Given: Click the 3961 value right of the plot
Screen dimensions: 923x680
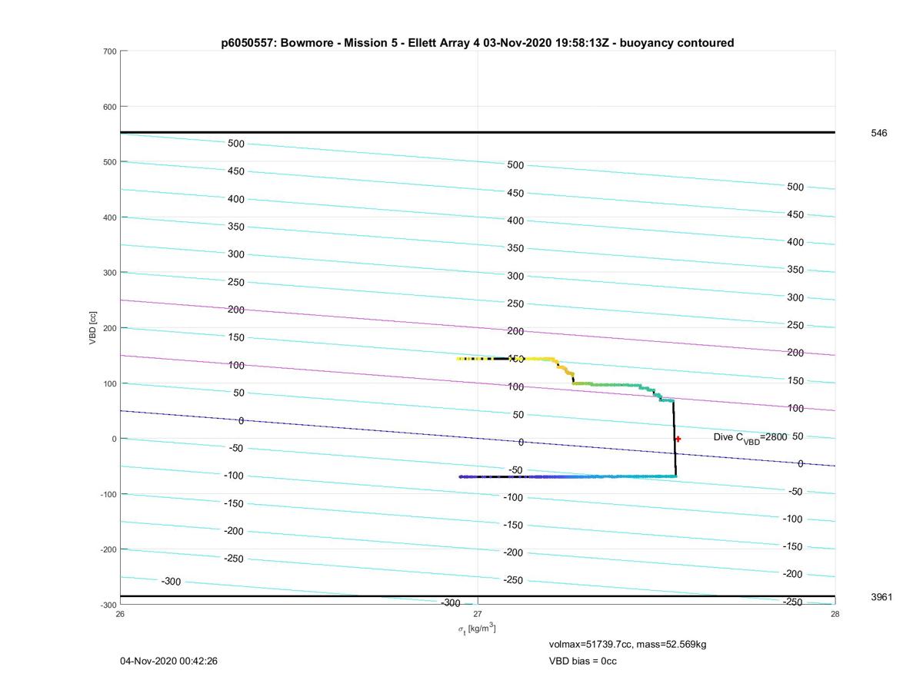Looking at the screenshot, I should (x=881, y=597).
